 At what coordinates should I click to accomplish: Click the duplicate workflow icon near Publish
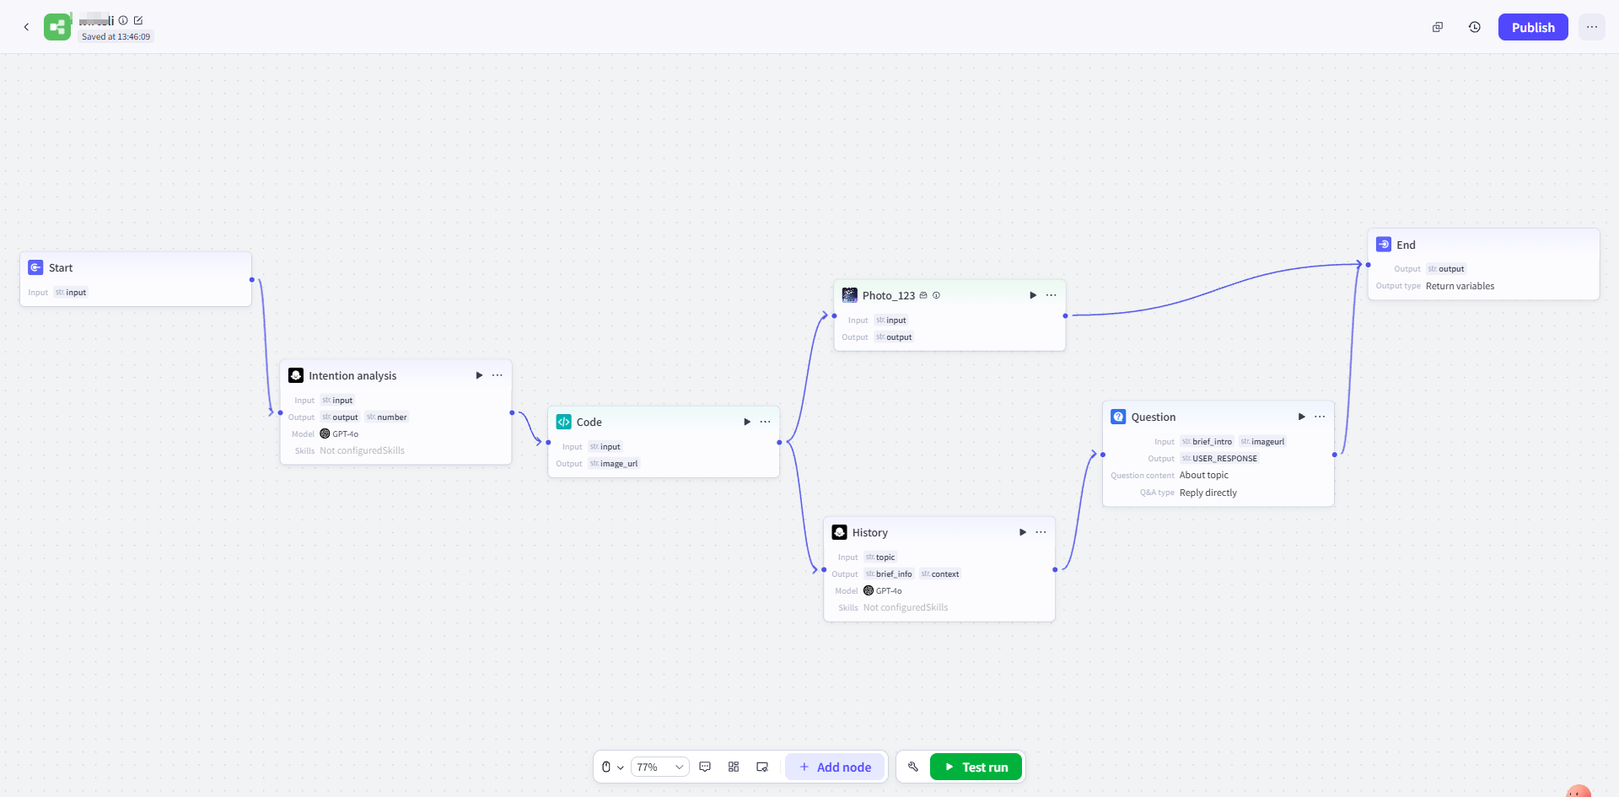[1438, 27]
